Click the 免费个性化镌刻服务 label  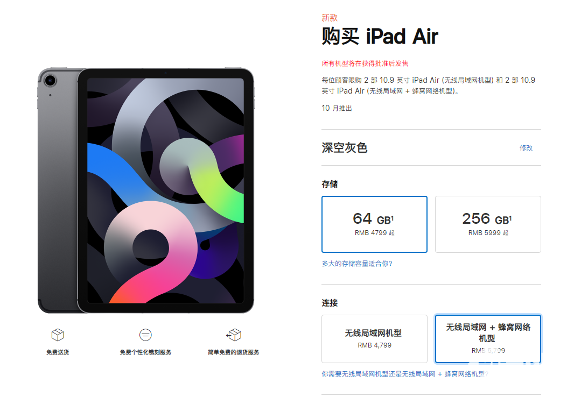(x=145, y=352)
